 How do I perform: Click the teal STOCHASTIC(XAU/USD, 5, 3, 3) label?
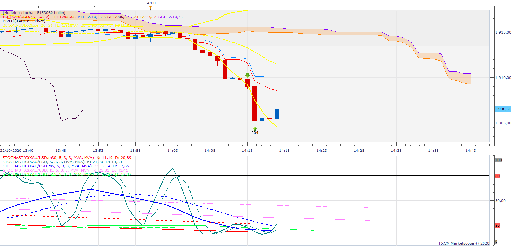(43, 162)
